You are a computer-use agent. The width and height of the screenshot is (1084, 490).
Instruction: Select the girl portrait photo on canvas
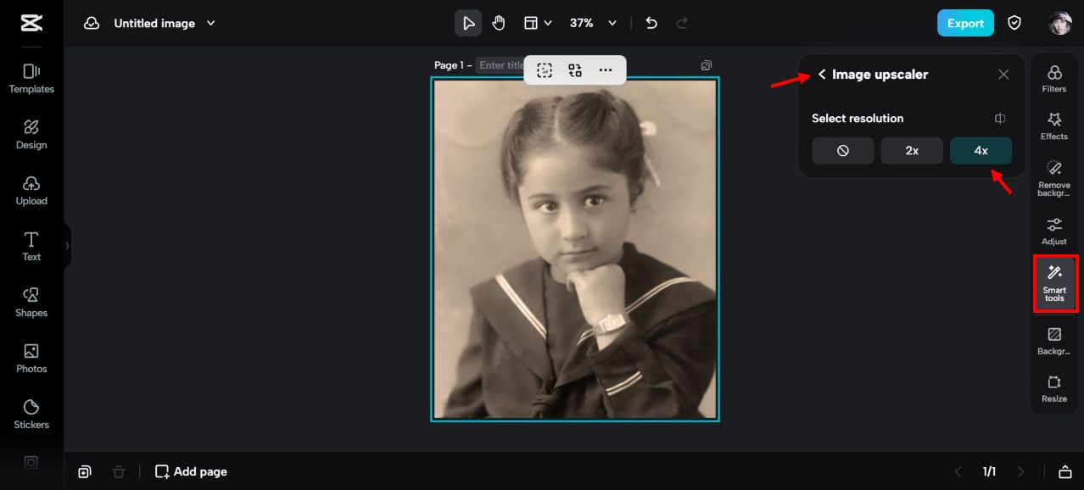(x=575, y=249)
